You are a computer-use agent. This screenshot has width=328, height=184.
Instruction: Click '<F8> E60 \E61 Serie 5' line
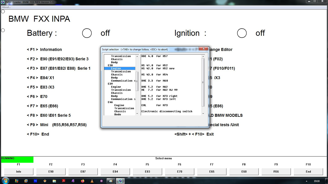(x=49, y=115)
